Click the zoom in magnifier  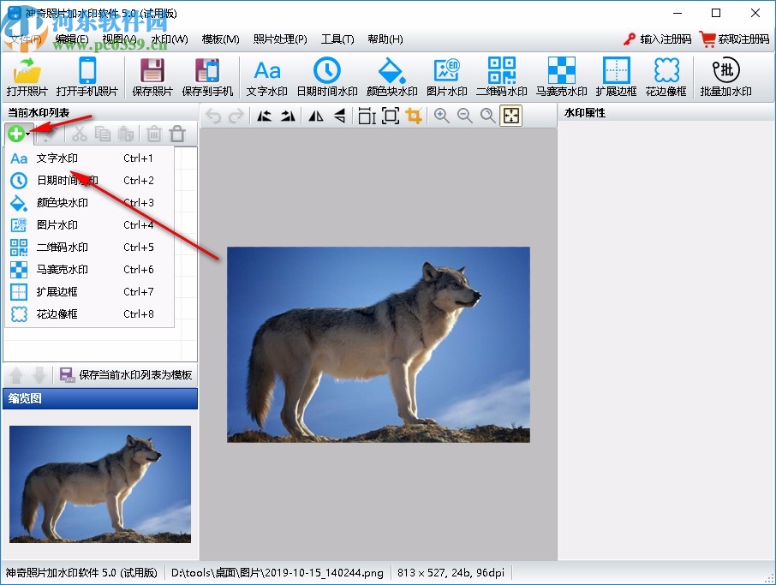click(441, 116)
